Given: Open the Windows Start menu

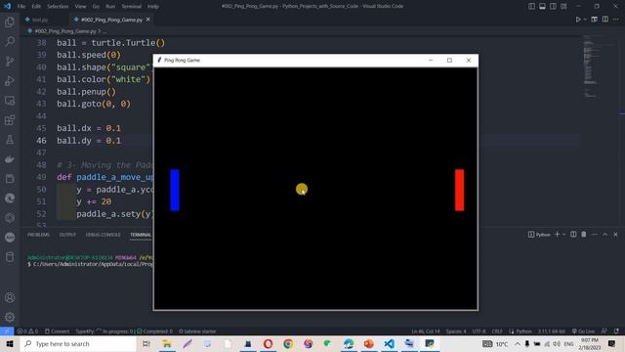Looking at the screenshot, I should (x=10, y=343).
